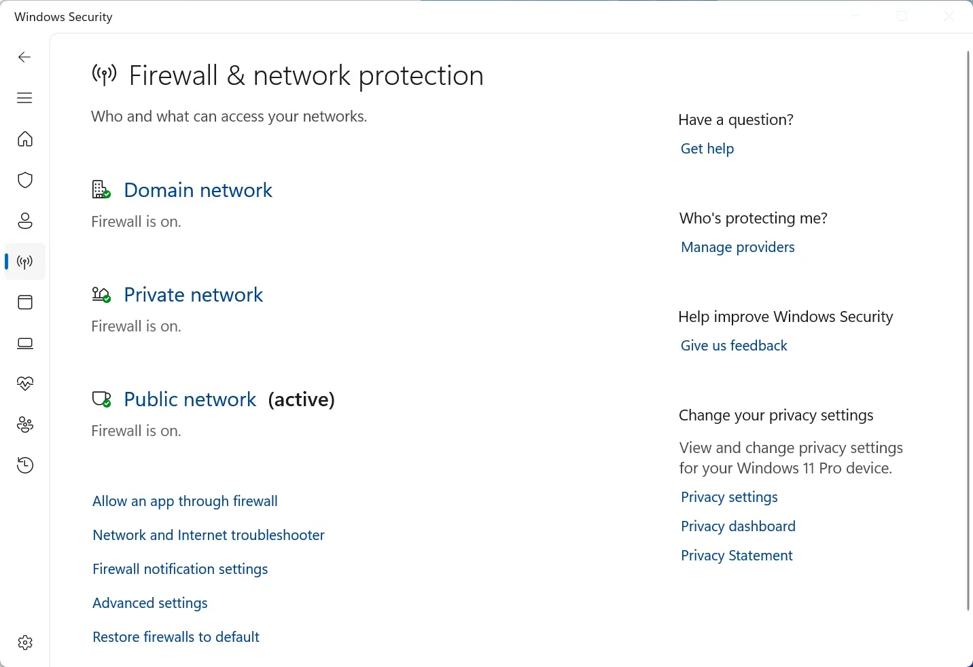The width and height of the screenshot is (973, 667).
Task: Click Allow an app through firewall
Action: 184,501
